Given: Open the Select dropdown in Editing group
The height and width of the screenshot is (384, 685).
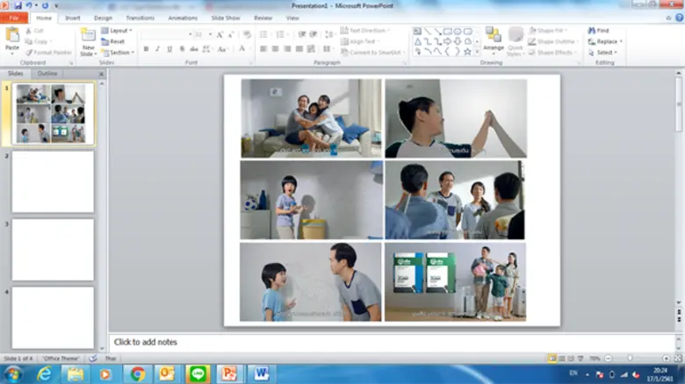Looking at the screenshot, I should click(606, 53).
